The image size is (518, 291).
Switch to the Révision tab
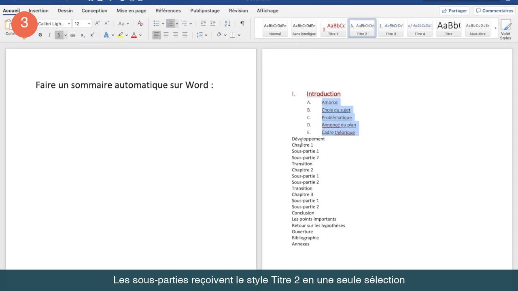pyautogui.click(x=238, y=11)
